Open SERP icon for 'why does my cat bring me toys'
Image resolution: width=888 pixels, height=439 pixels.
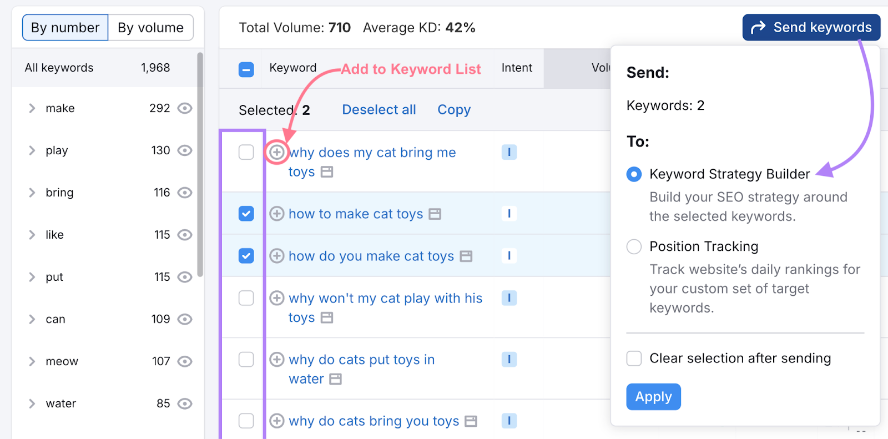tap(327, 172)
